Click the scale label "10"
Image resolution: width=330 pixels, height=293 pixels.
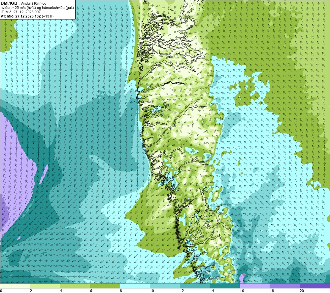click(x=152, y=291)
